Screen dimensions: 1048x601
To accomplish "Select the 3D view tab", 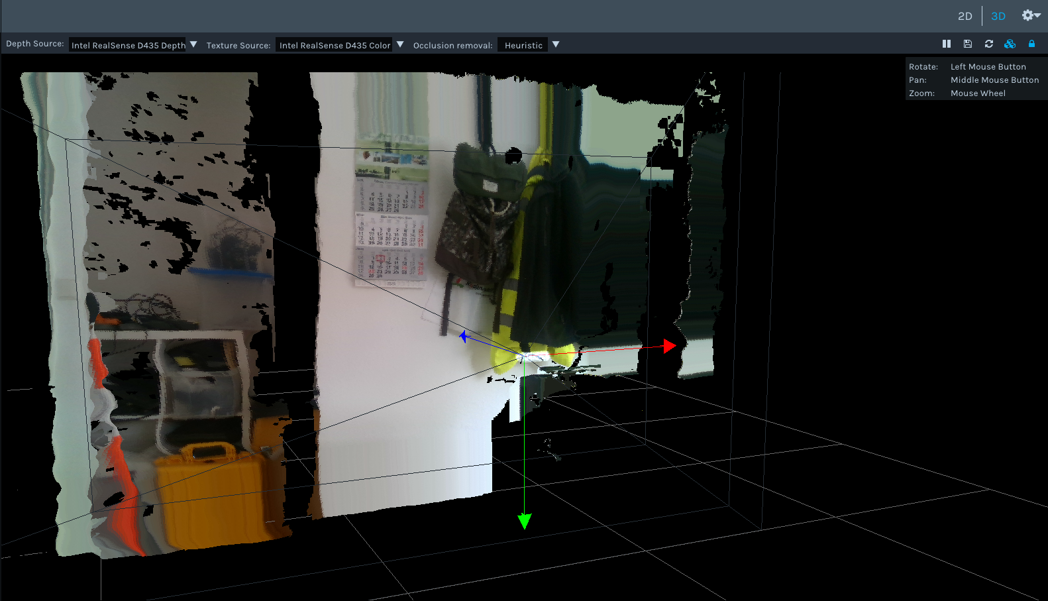I will (x=998, y=16).
